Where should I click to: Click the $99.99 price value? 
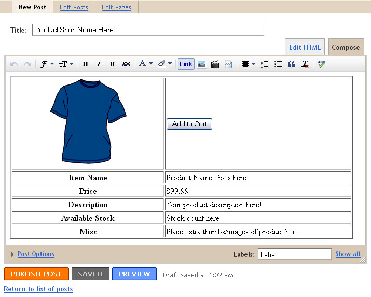pos(177,191)
